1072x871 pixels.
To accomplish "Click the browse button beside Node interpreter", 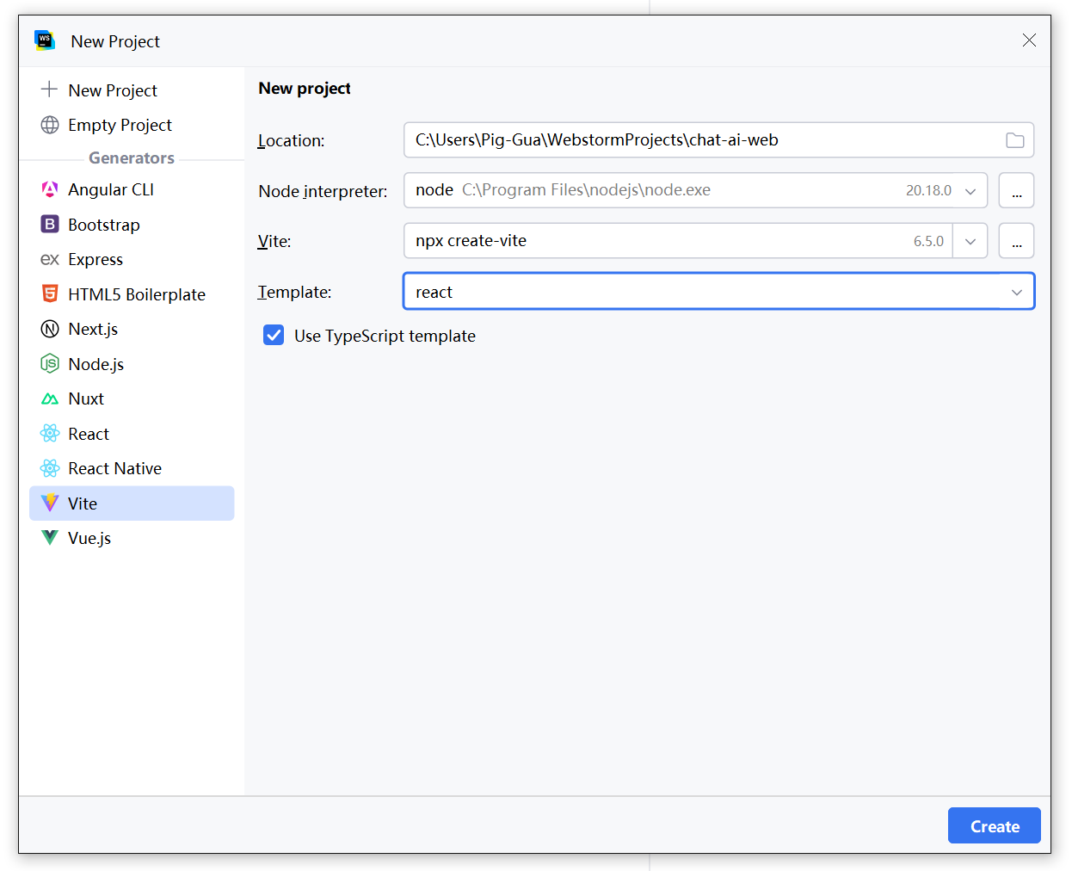I will 1016,190.
